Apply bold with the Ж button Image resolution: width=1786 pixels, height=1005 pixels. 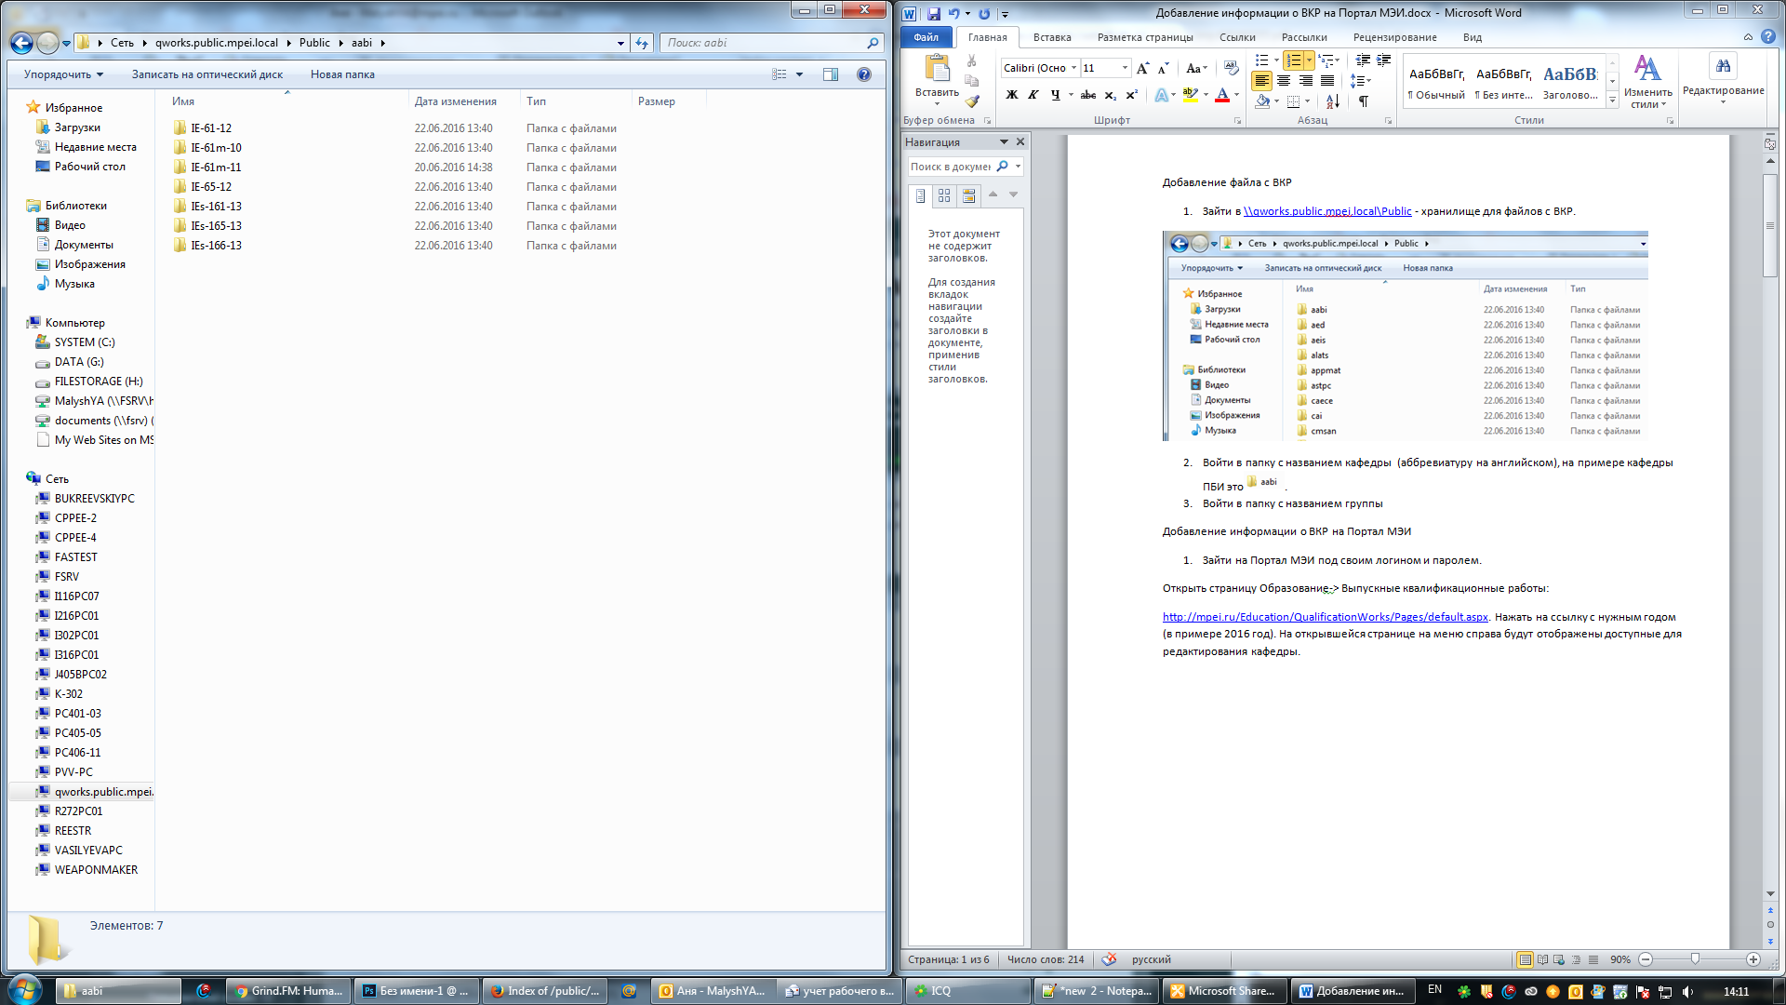tap(1012, 95)
